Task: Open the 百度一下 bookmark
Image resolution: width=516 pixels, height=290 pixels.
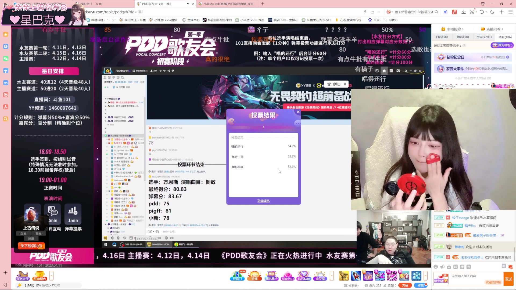Action: coord(383,20)
